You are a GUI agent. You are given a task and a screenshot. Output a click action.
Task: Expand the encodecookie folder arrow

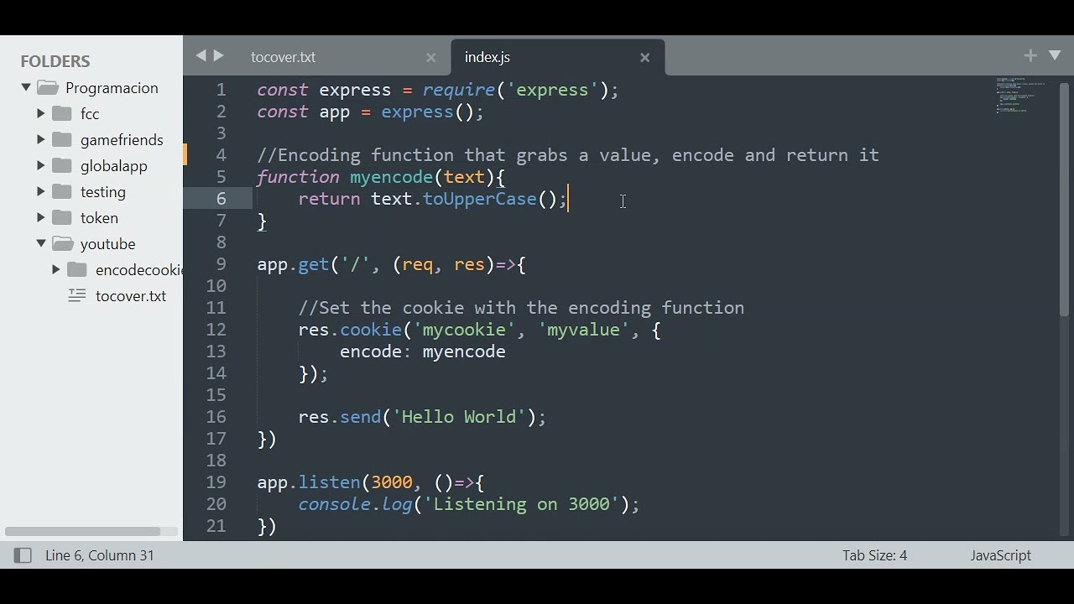click(55, 269)
